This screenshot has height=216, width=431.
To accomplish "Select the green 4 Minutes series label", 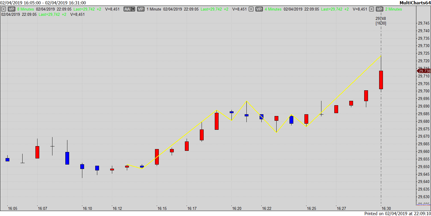I will coord(273,9).
